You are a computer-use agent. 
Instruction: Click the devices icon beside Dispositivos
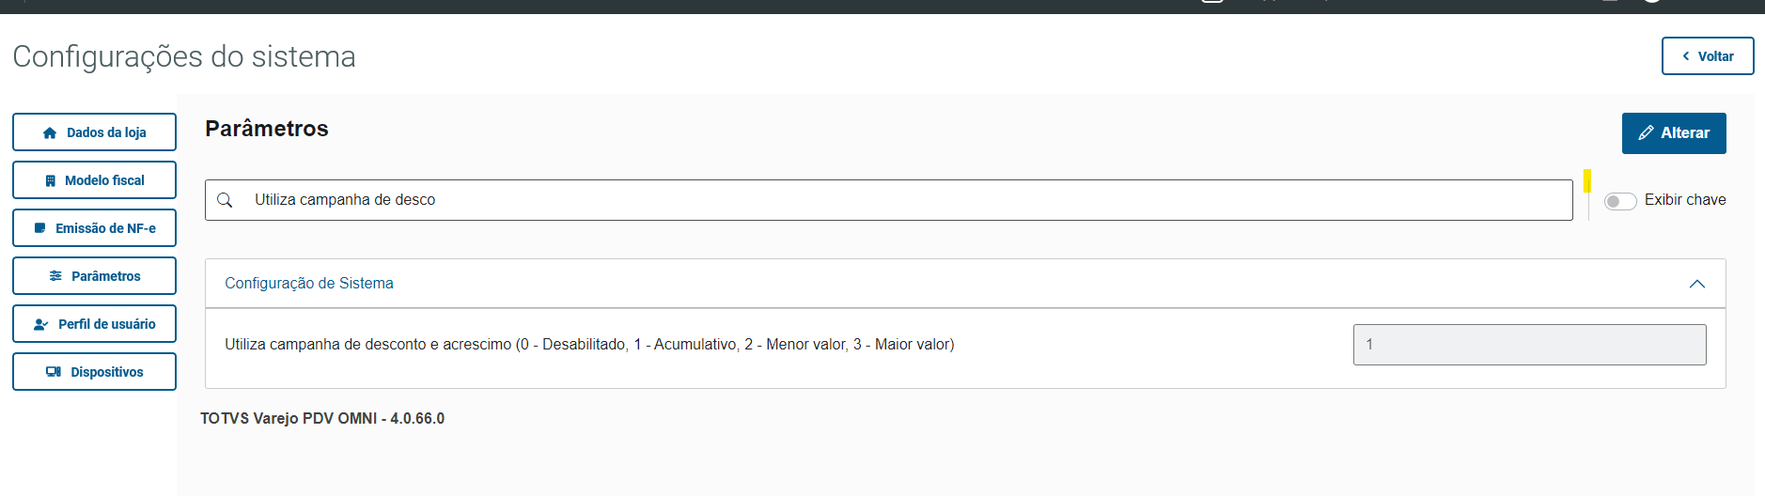pos(54,372)
